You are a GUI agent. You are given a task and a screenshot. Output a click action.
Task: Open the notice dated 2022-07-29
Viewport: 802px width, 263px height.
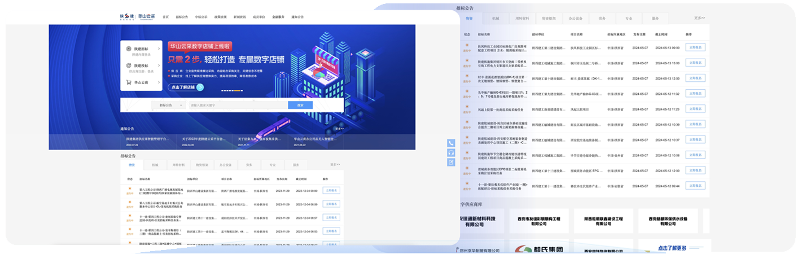(147, 141)
